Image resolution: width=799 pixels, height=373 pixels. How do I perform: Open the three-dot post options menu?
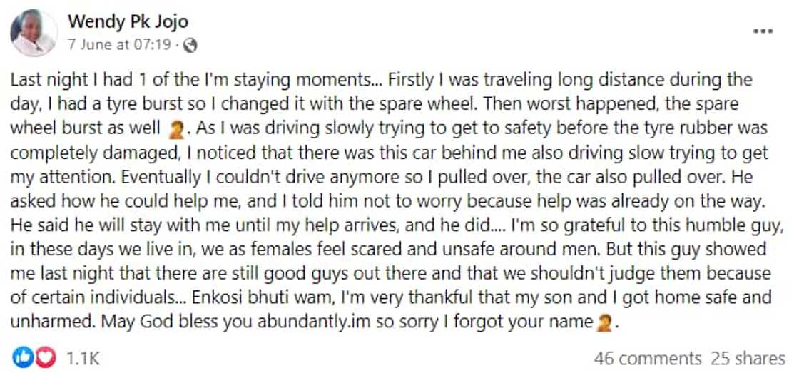(x=763, y=32)
